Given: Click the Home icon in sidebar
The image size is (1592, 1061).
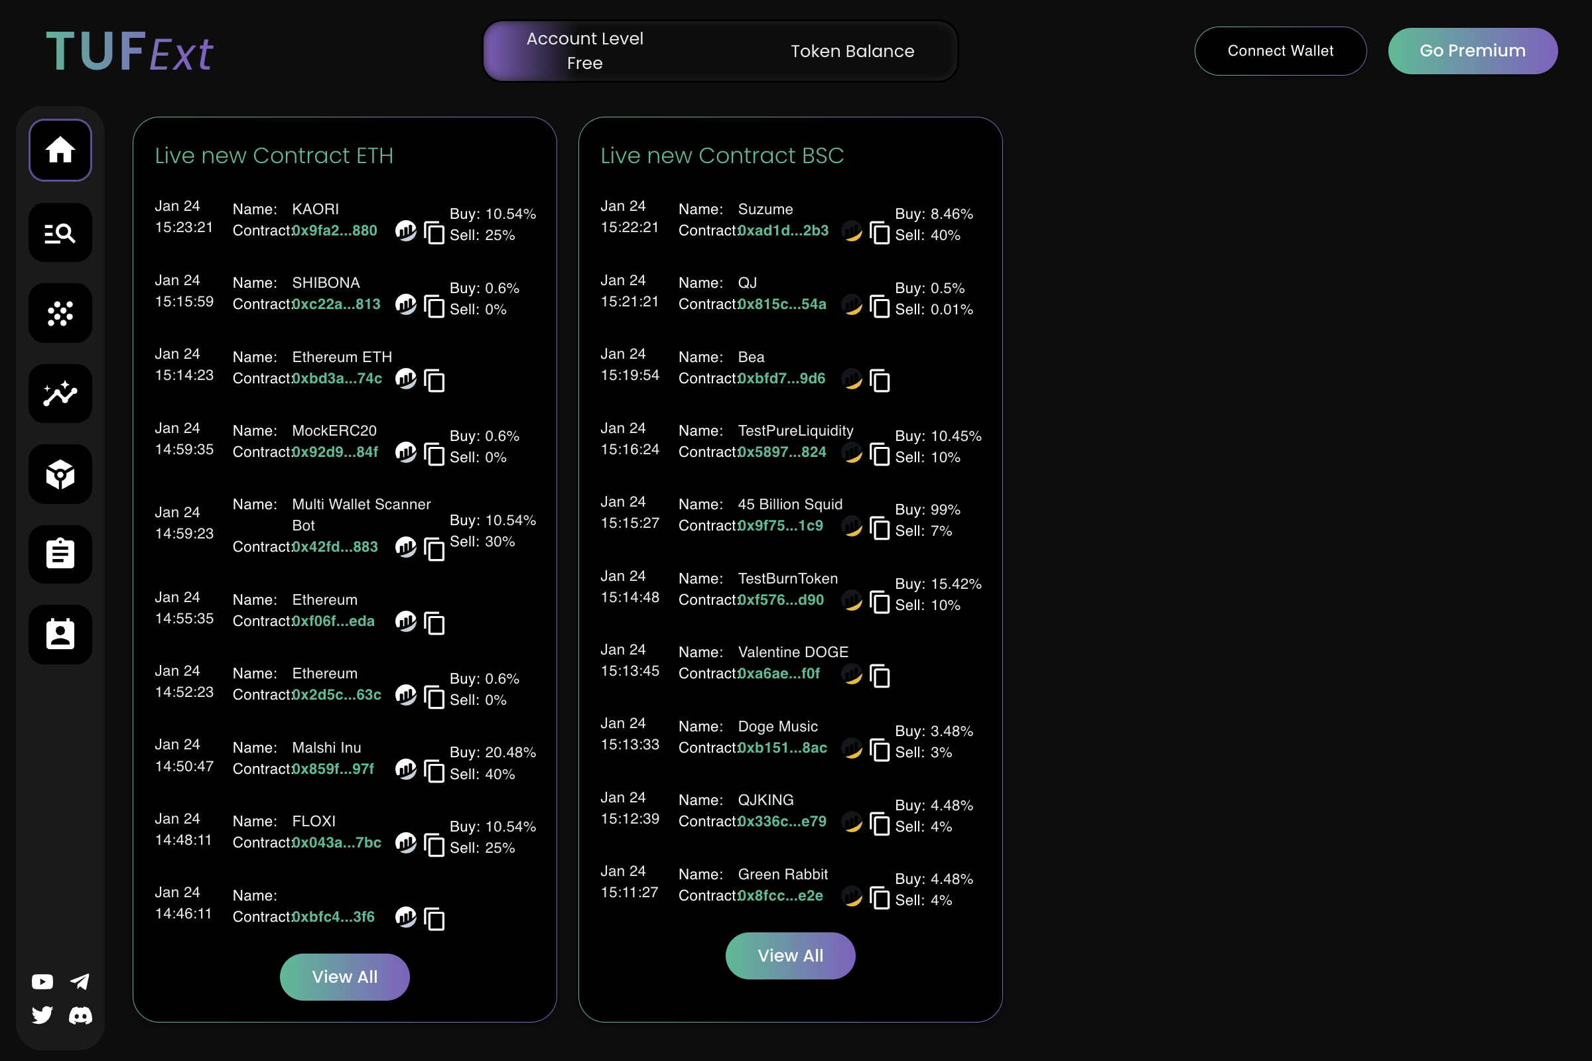Looking at the screenshot, I should point(60,150).
